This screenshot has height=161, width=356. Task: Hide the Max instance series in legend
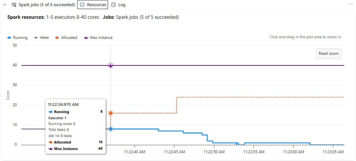(98, 38)
